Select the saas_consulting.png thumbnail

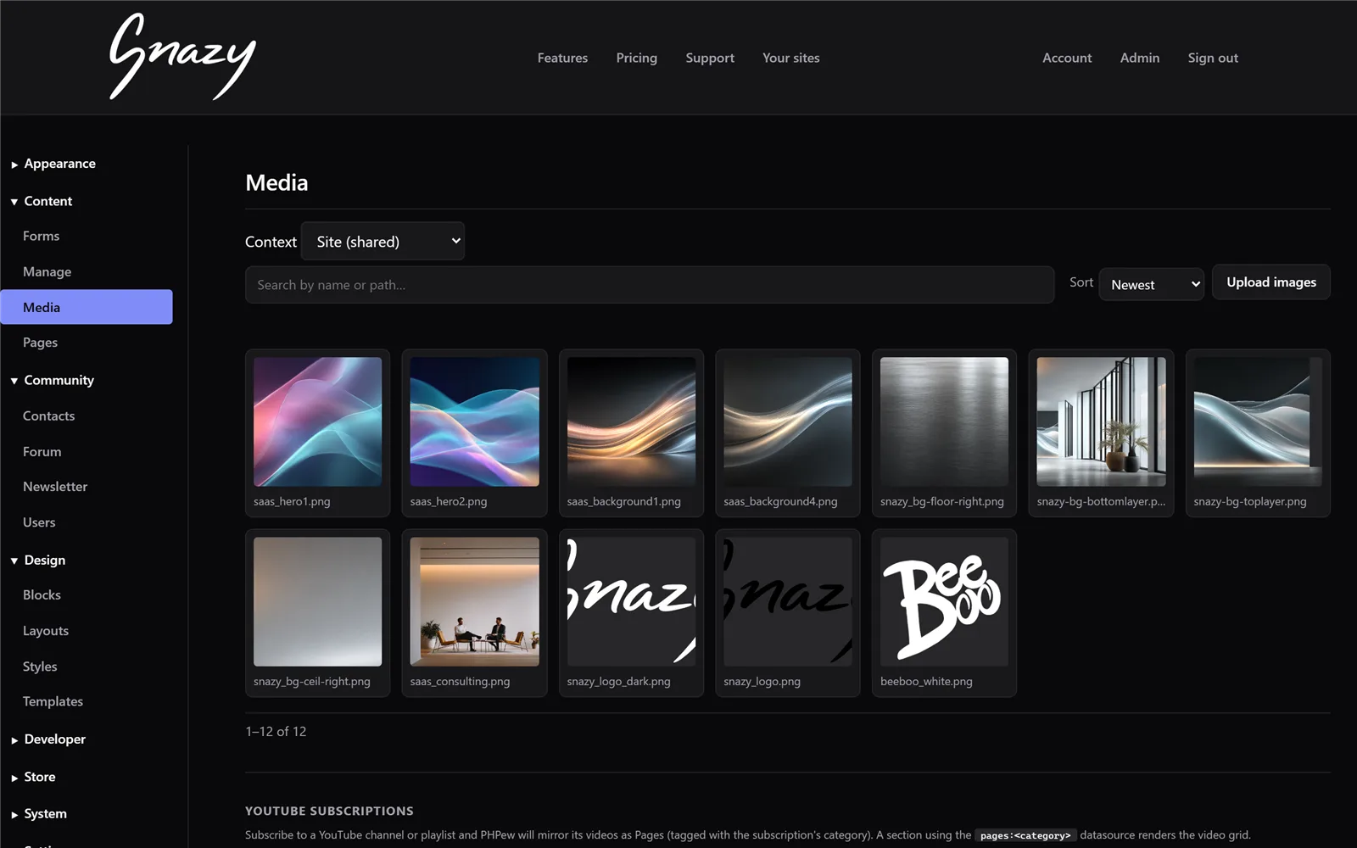(x=474, y=601)
